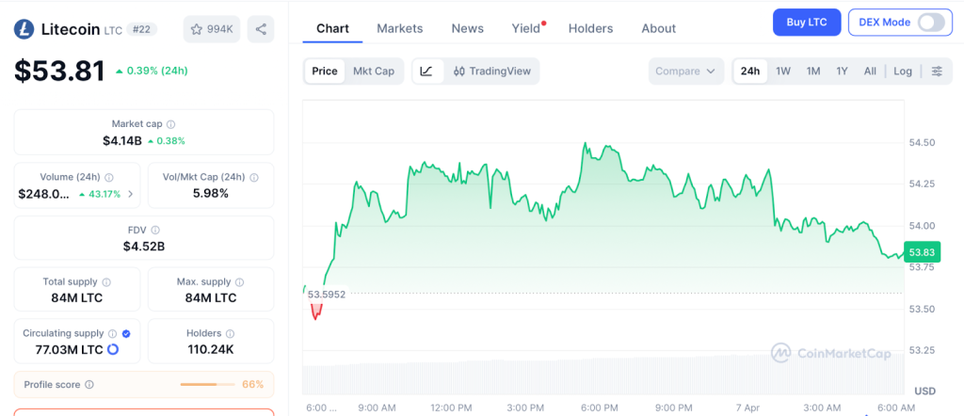Screen dimensions: 964x416
Task: Click Profile score info icon
Action: (89, 385)
